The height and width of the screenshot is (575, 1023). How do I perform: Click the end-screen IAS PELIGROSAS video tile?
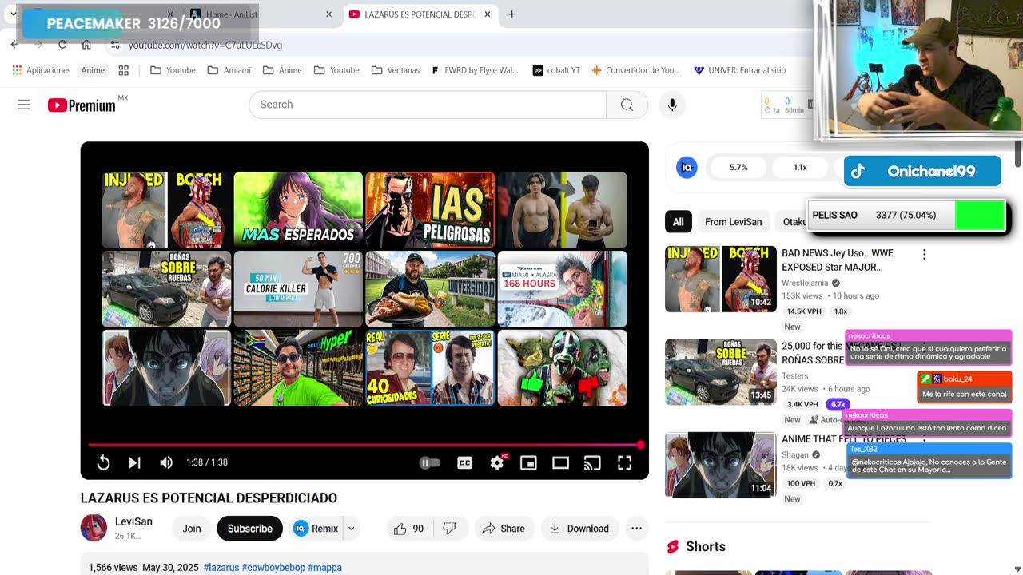coord(430,210)
